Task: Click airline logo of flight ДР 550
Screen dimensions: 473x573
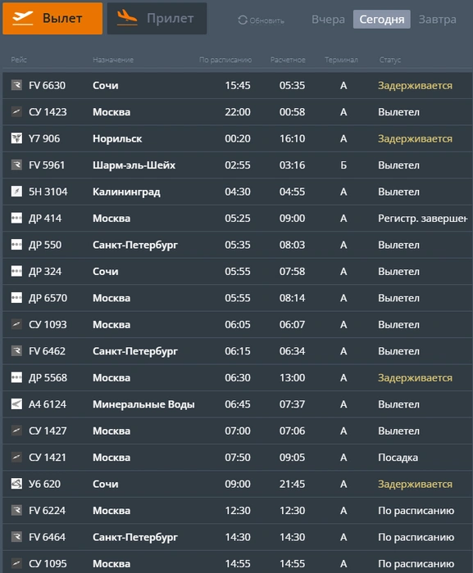Action: point(16,245)
